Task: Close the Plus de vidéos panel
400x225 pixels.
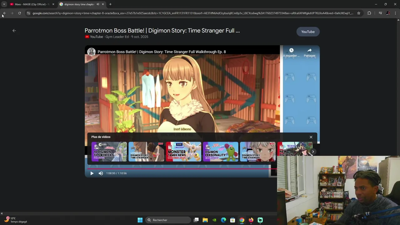Action: (311, 137)
